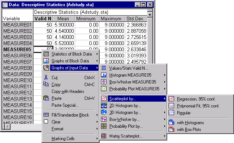Select the Polynomial Fit scatterplot icon

click(x=172, y=106)
